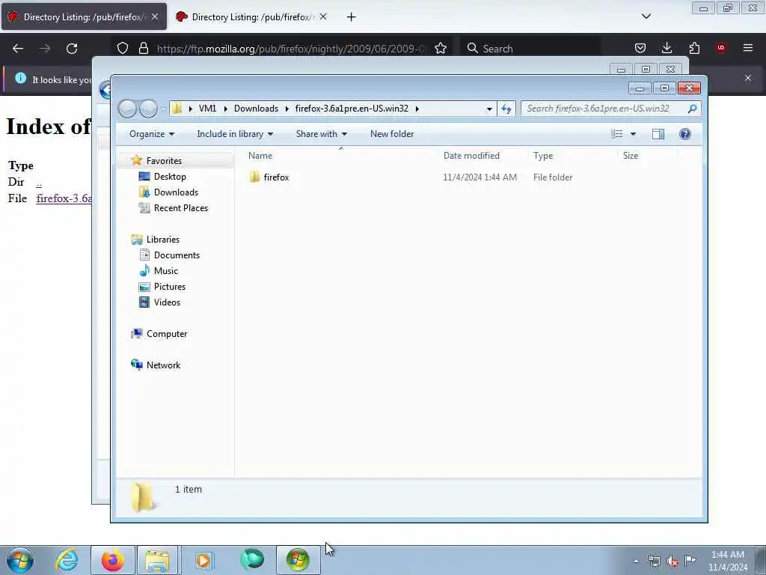Open the Share with dropdown
This screenshot has height=575, width=766.
point(322,134)
